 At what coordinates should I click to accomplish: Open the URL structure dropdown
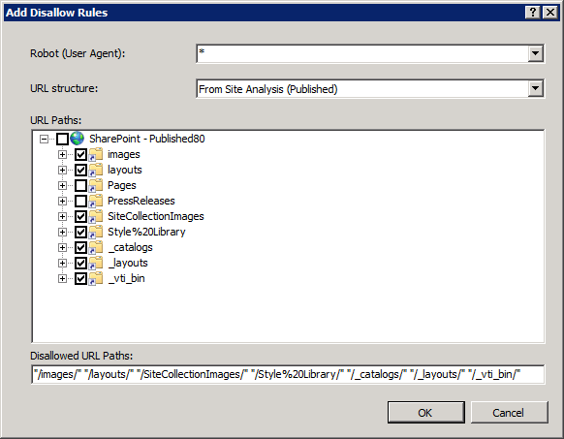(x=535, y=88)
